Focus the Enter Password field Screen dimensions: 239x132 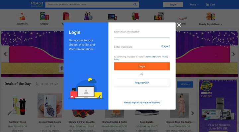click(137, 47)
